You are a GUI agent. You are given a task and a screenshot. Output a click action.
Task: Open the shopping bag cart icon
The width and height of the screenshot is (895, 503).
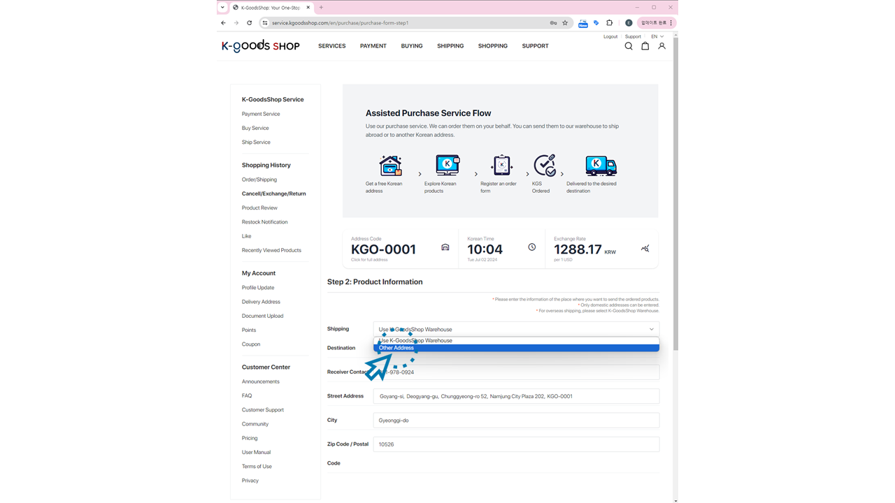click(645, 46)
